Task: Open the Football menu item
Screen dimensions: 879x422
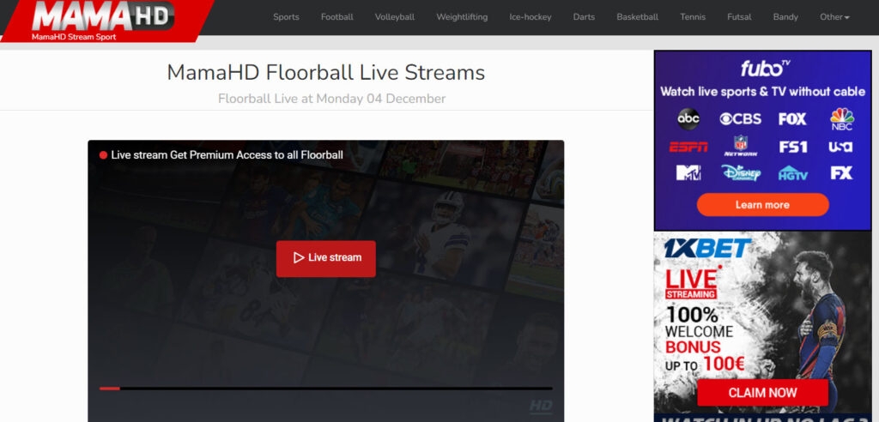Action: pyautogui.click(x=336, y=17)
